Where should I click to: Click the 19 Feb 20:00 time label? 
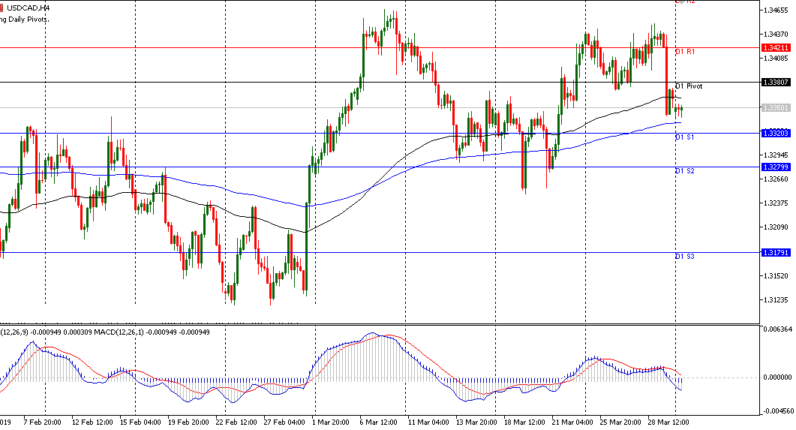188,422
